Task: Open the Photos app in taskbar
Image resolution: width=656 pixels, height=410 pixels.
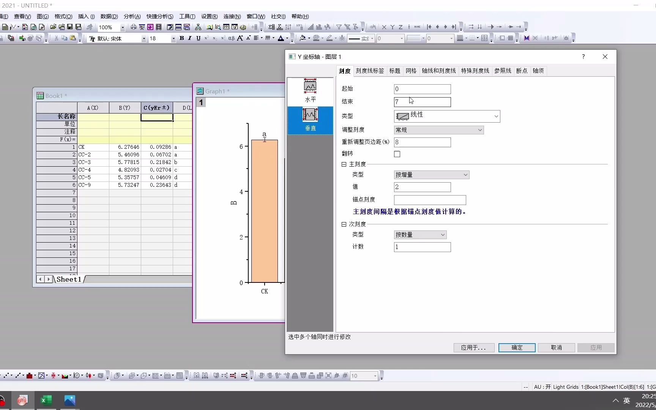Action: pos(70,400)
